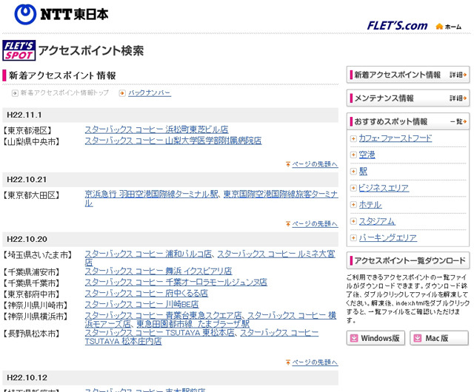Open 駅 category link

click(x=363, y=172)
